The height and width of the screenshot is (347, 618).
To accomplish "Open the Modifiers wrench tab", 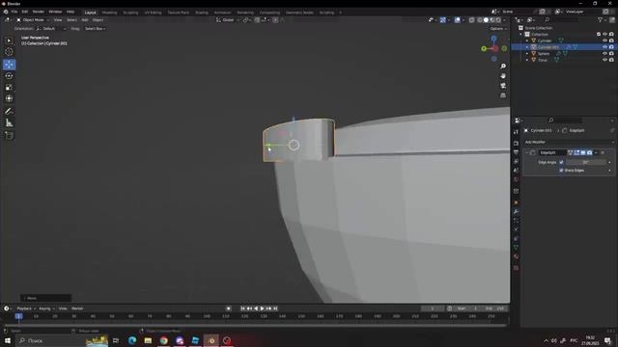I will click(x=516, y=212).
